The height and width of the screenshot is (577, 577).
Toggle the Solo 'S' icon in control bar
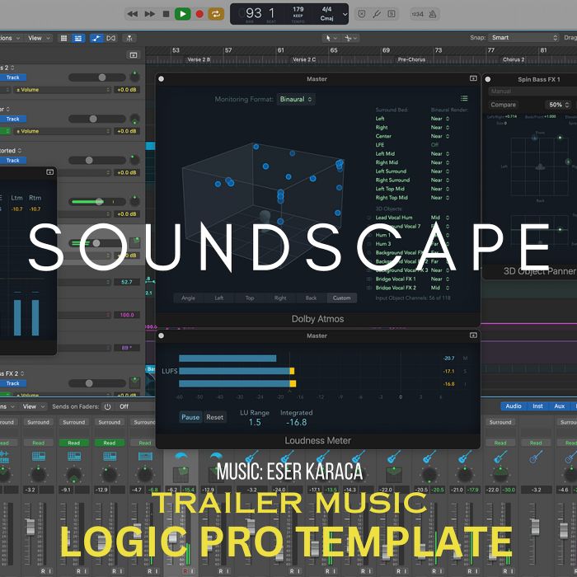(392, 14)
